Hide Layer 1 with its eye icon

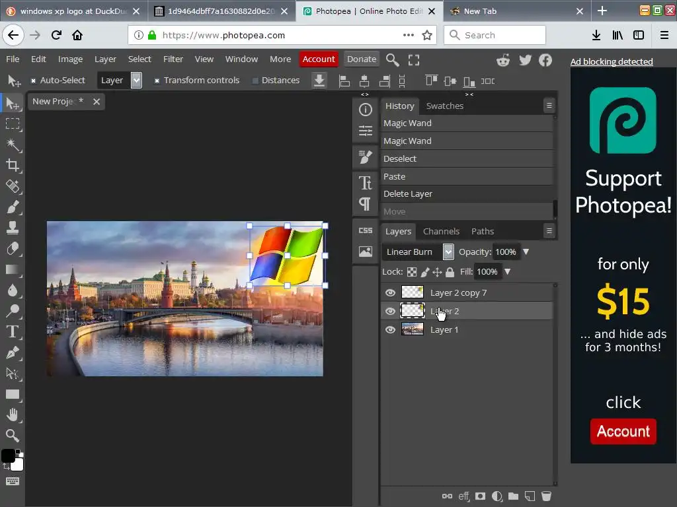point(390,330)
